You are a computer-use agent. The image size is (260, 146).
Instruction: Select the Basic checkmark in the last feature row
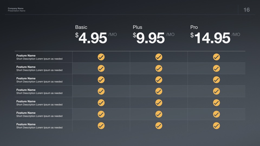tap(101, 126)
